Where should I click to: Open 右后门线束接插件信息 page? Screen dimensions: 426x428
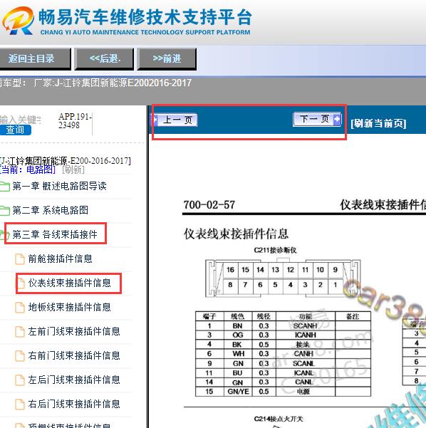[74, 404]
